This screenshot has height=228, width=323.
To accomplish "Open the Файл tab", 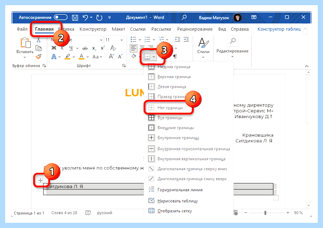I will point(22,29).
